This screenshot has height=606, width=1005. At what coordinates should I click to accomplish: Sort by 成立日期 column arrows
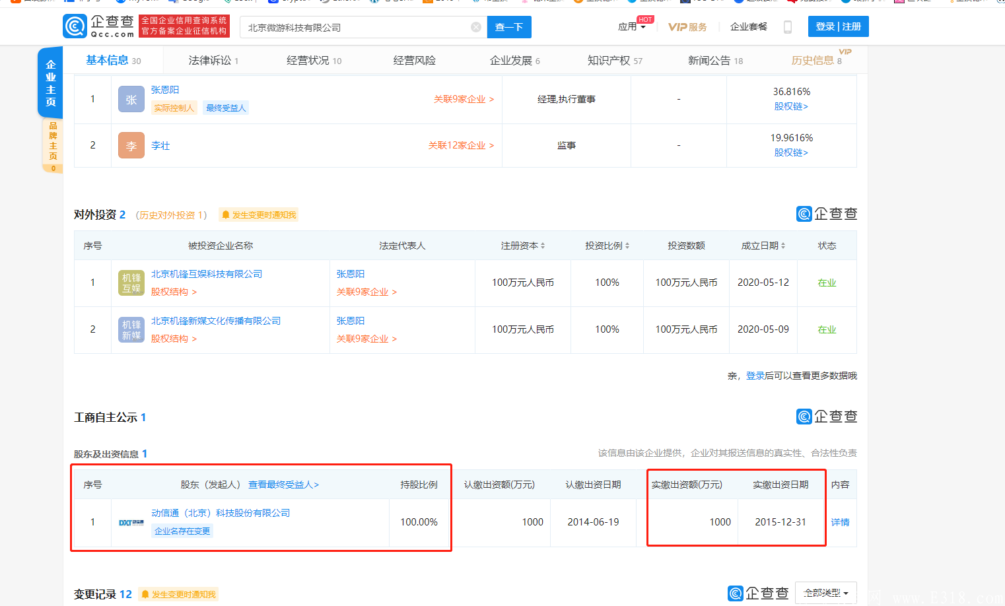[x=783, y=246]
